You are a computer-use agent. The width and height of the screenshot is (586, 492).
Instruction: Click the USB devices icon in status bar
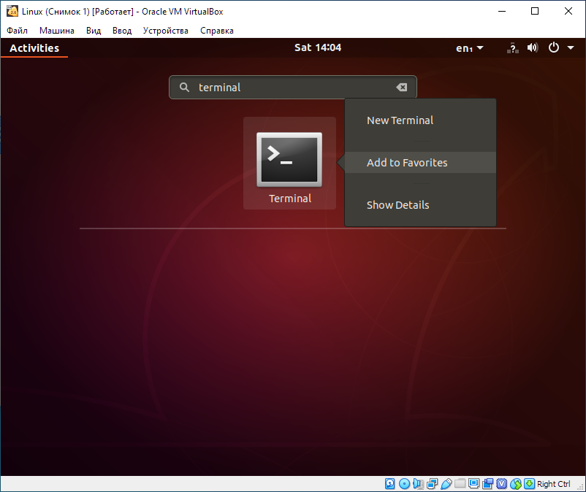(x=446, y=484)
